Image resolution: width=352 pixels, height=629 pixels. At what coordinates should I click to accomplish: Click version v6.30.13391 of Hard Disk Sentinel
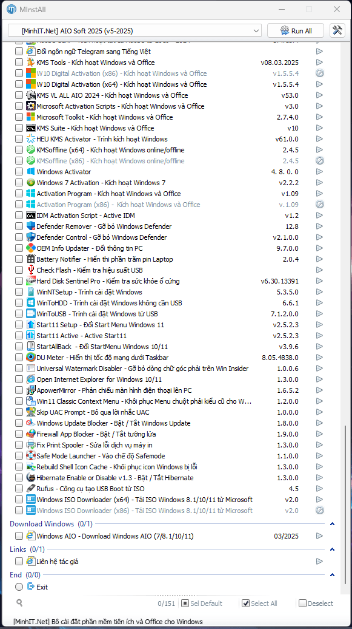(279, 280)
